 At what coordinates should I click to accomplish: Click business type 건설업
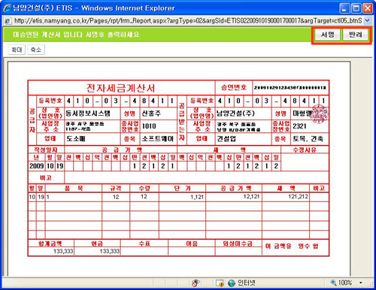tap(226, 139)
